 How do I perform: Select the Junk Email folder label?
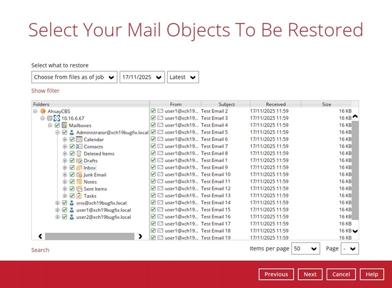tap(95, 174)
